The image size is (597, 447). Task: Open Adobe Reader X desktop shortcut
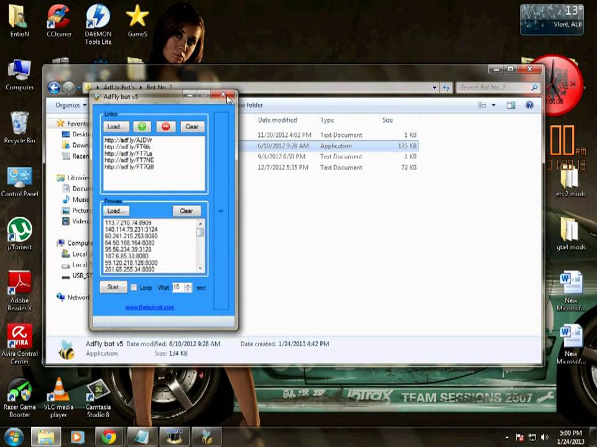(x=19, y=291)
